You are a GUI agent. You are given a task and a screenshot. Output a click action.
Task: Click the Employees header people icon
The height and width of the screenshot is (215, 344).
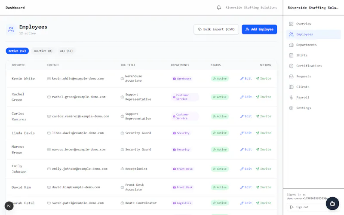[11, 29]
